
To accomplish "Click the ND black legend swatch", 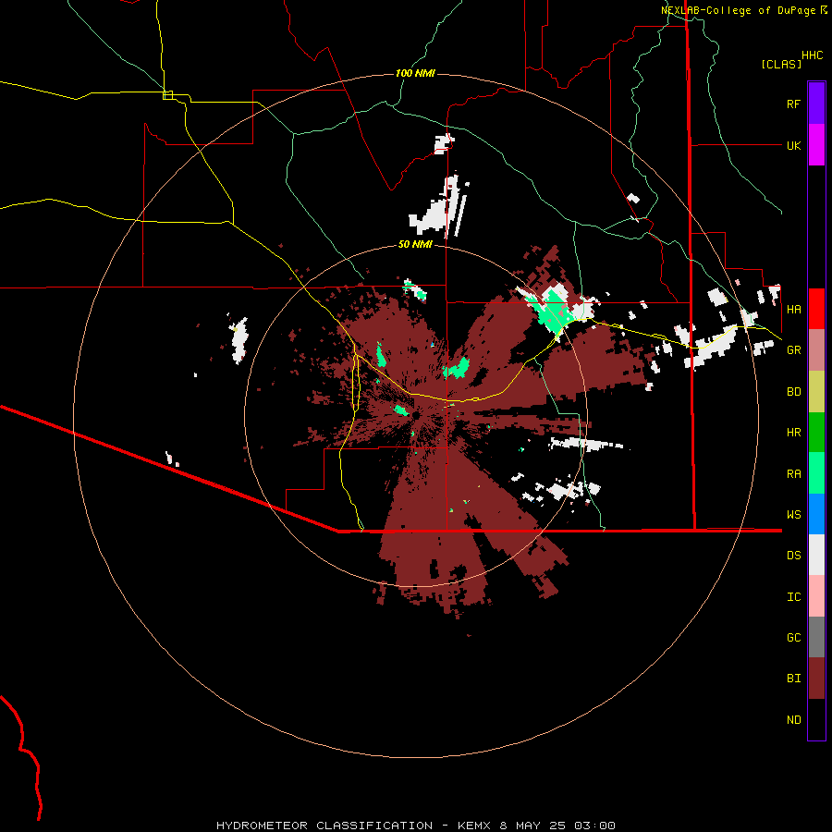I will tap(816, 719).
